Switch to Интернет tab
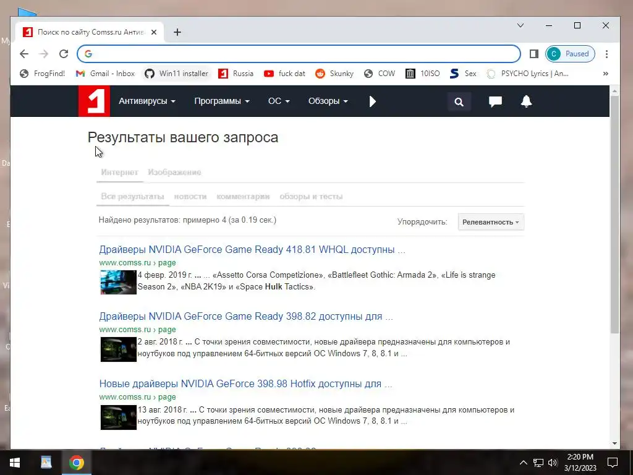Image resolution: width=633 pixels, height=475 pixels. point(119,173)
